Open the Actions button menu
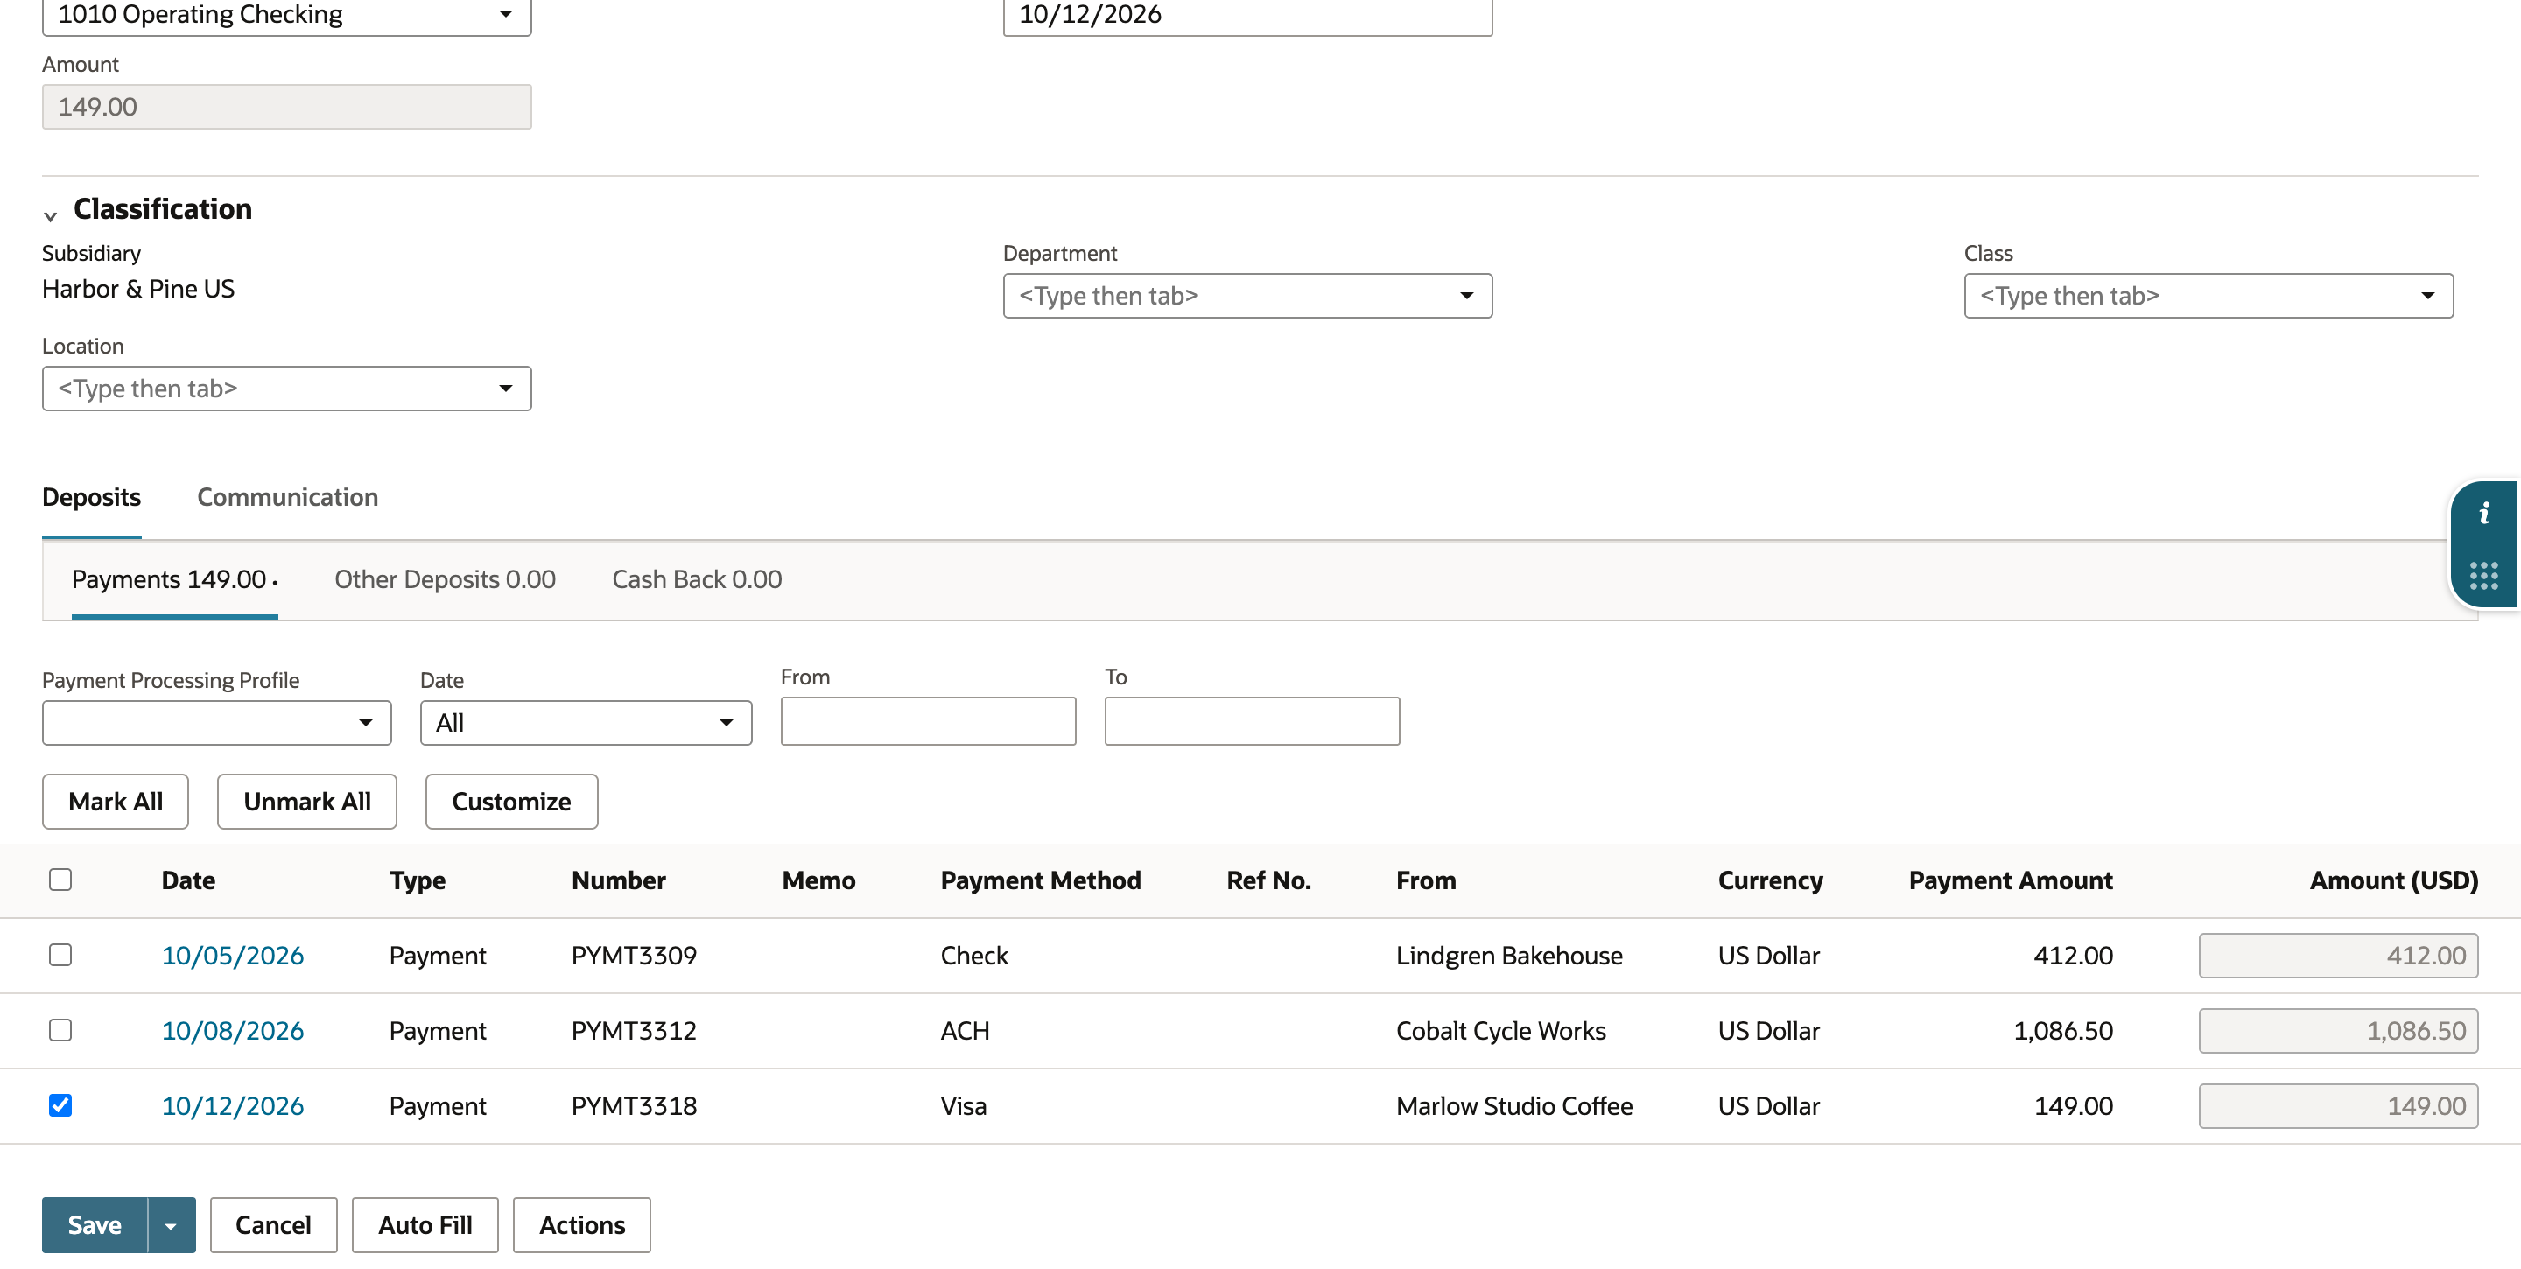 pos(581,1225)
